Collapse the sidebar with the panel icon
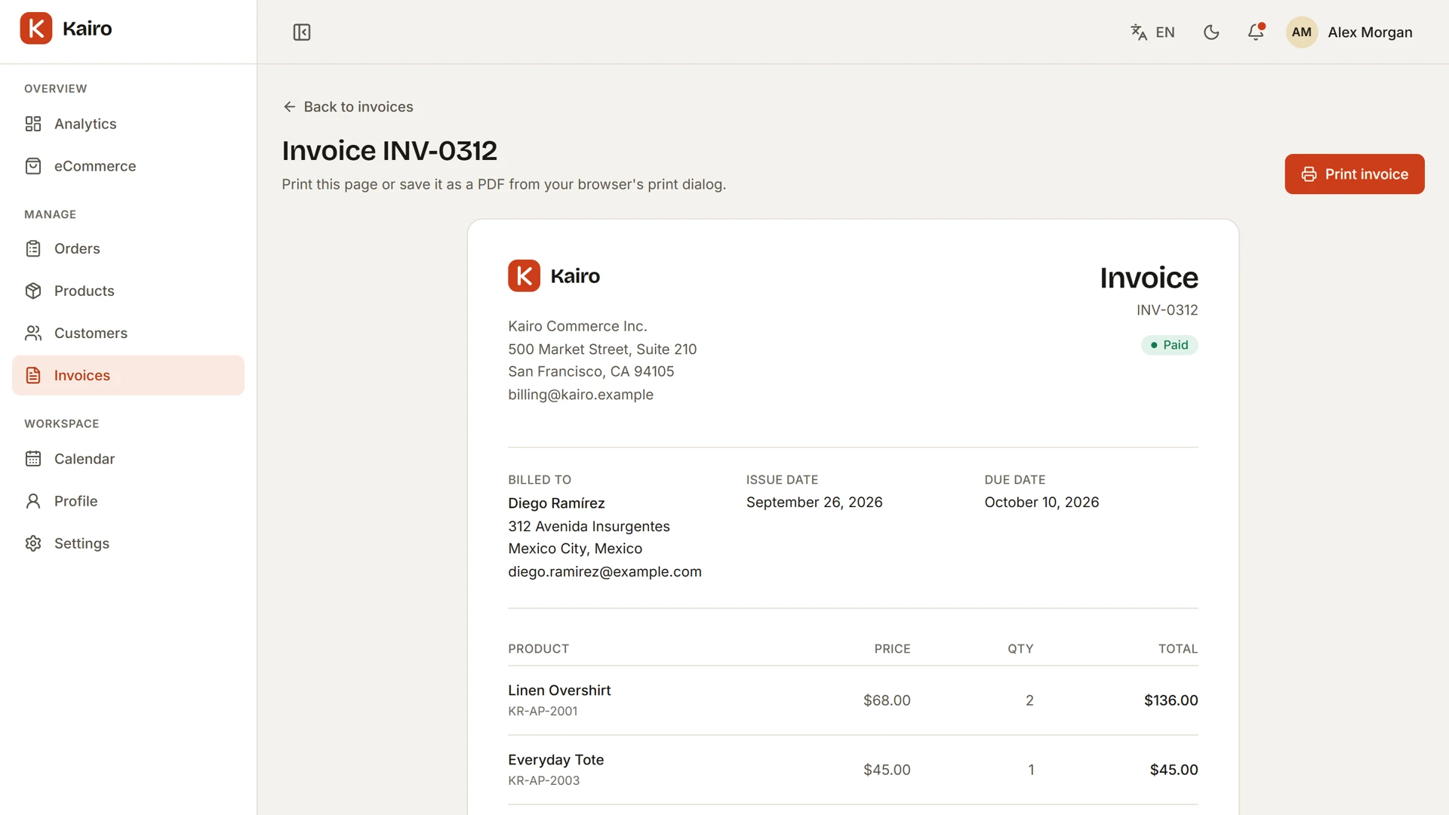 coord(302,32)
